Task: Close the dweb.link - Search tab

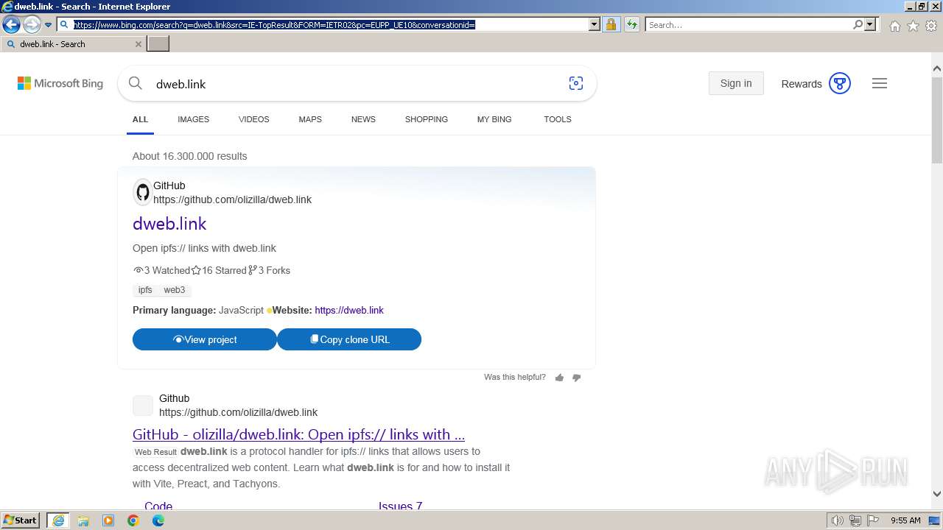Action: click(138, 44)
